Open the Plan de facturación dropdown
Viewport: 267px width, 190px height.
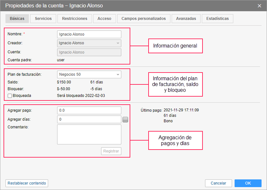pos(89,74)
